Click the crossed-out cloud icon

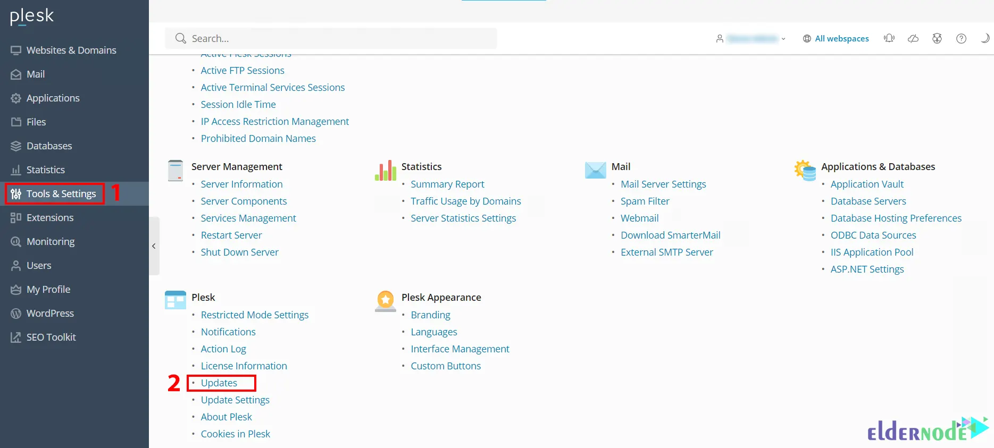[x=913, y=38]
